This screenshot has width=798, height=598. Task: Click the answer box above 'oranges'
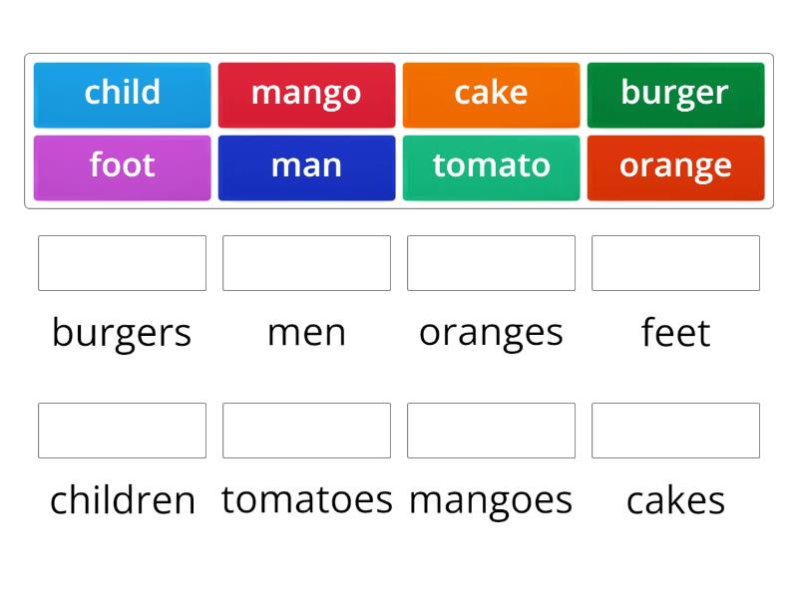(491, 263)
